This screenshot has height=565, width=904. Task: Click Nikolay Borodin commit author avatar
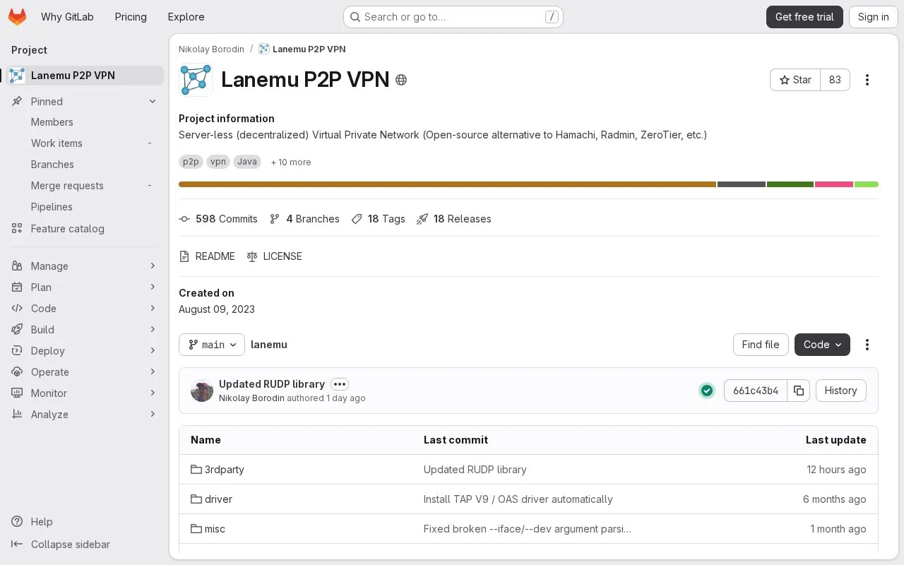(202, 391)
